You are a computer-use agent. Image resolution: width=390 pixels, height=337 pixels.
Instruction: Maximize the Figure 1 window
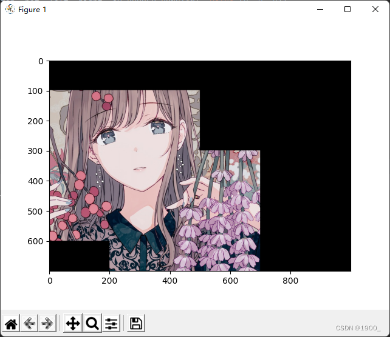point(347,10)
